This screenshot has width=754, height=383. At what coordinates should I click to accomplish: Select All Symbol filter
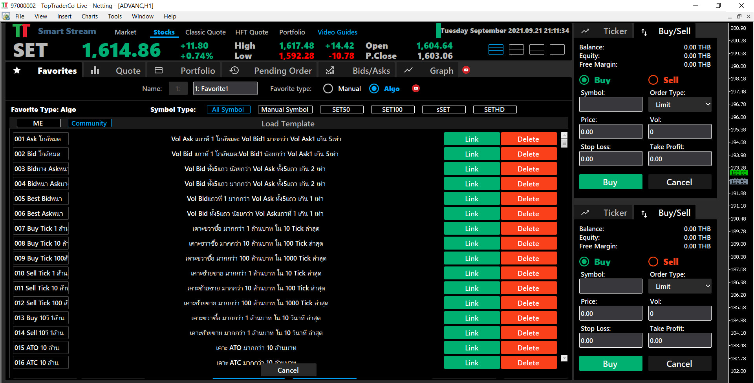(228, 109)
